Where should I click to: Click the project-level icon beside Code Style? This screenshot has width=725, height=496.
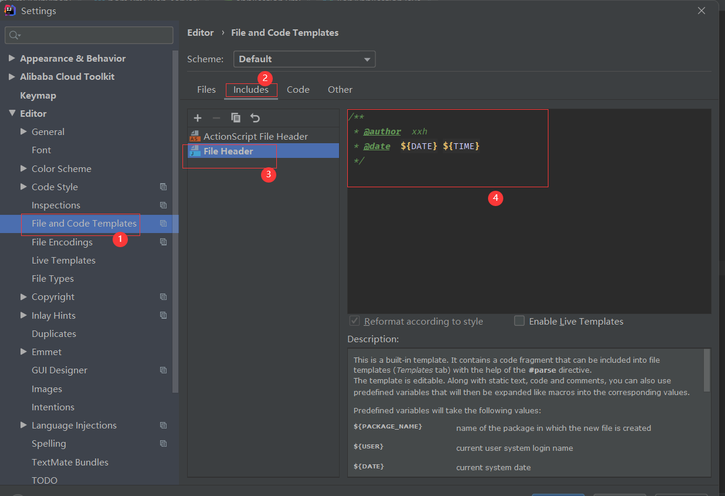tap(163, 187)
